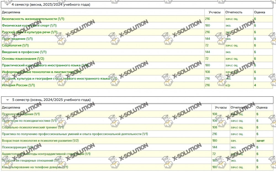The width and height of the screenshot is (276, 172).
Task: Open Практикум по психодиагностике (1/1)
Action: (29, 121)
